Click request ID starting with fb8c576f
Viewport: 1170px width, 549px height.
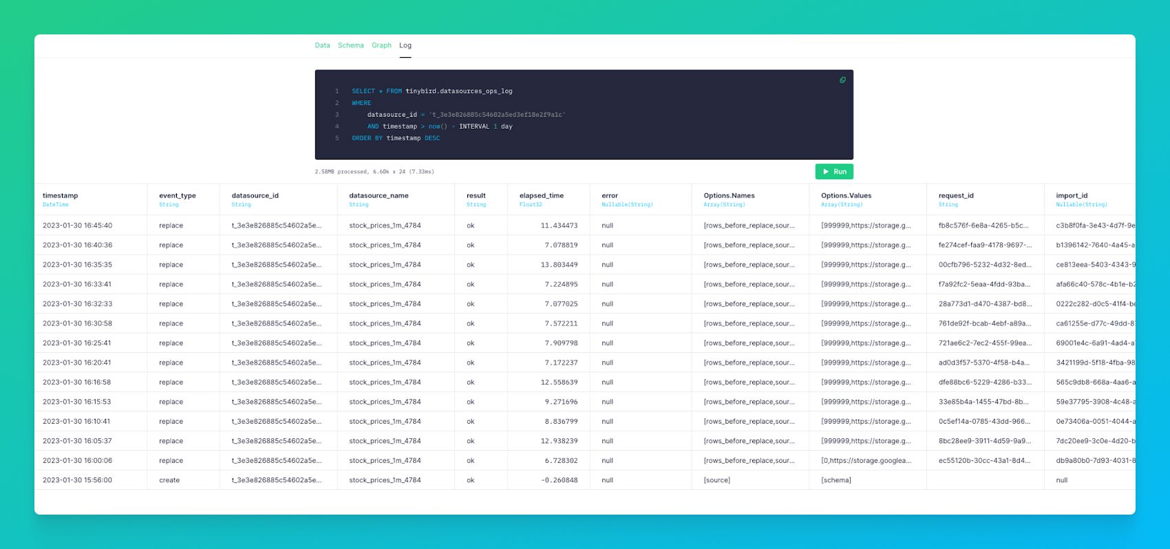point(983,226)
